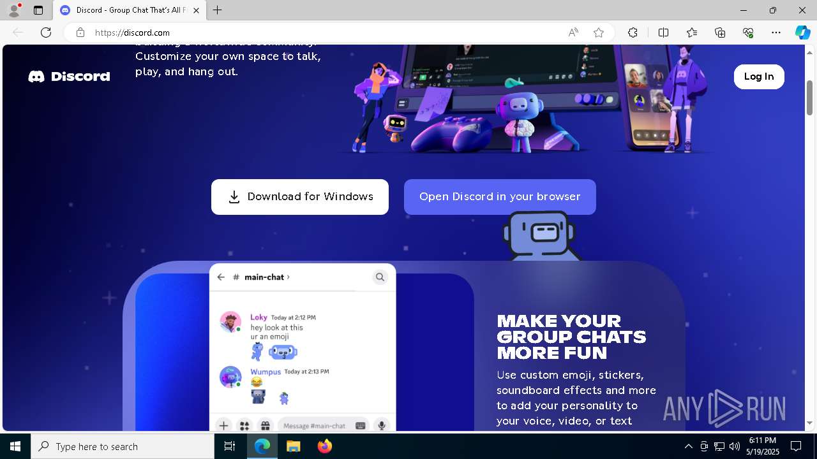
Task: Click Download for Windows button
Action: pos(300,197)
